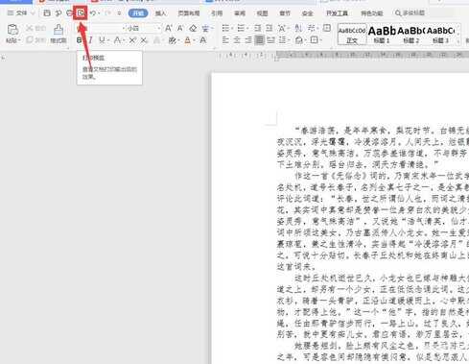Click the Redo arrow icon
Viewport: 469px width, 364px height.
point(107,13)
